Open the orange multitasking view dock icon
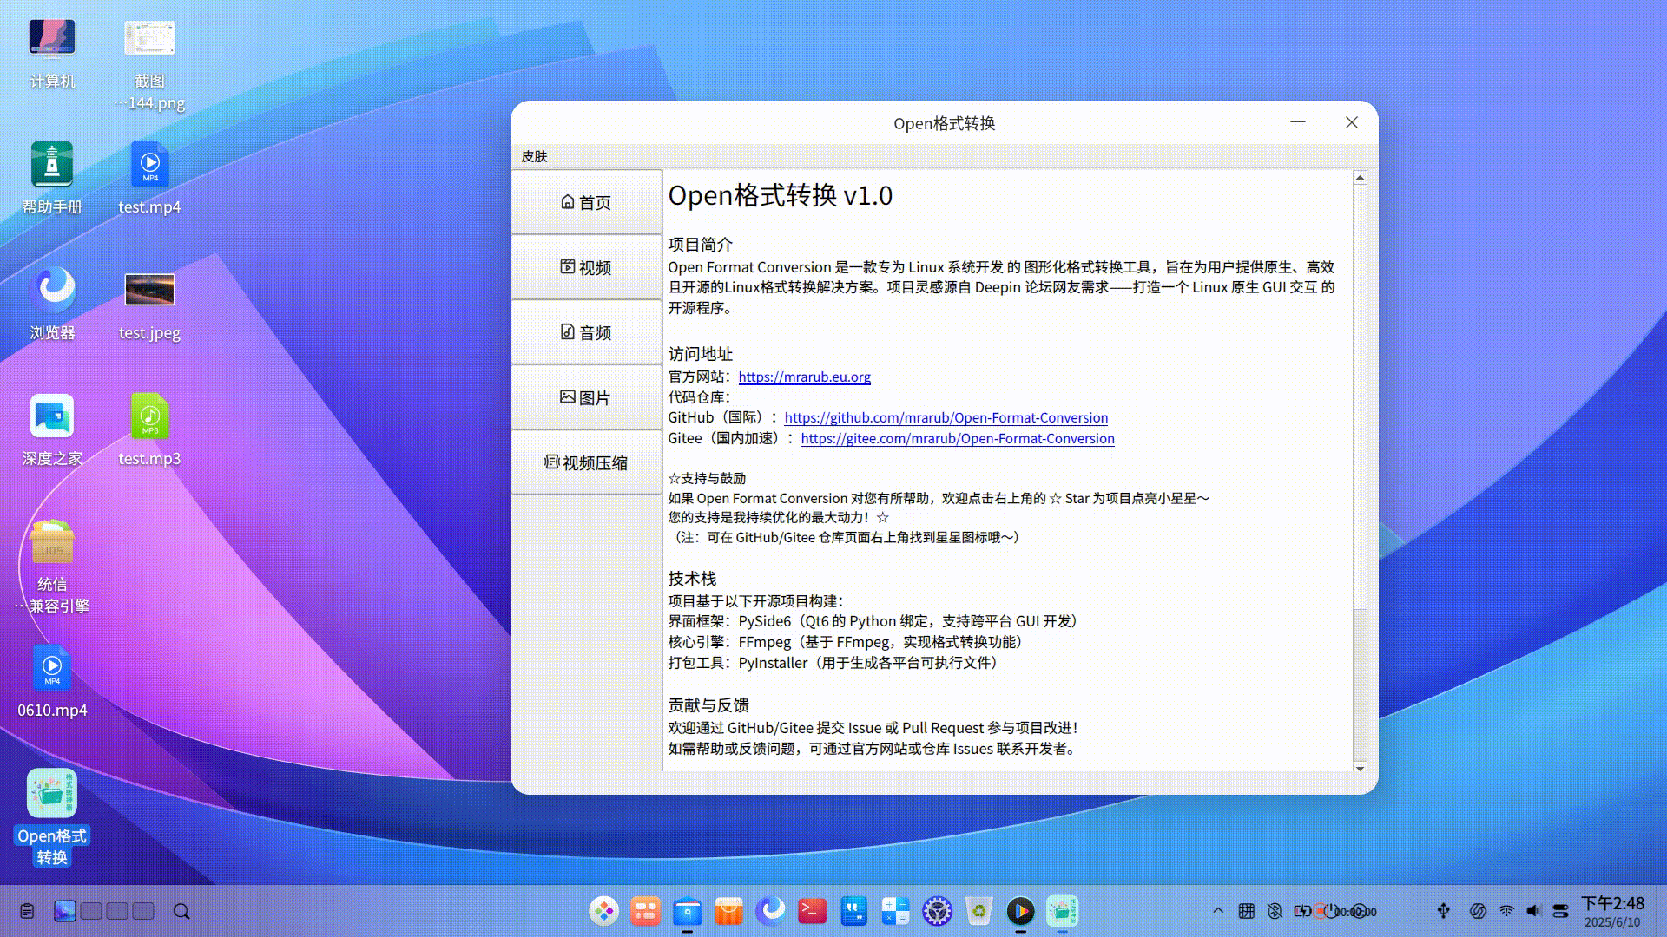The width and height of the screenshot is (1667, 937). click(x=645, y=911)
